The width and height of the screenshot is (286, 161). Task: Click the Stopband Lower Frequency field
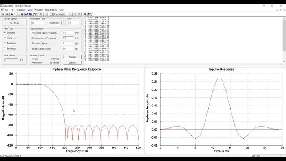click(x=68, y=38)
